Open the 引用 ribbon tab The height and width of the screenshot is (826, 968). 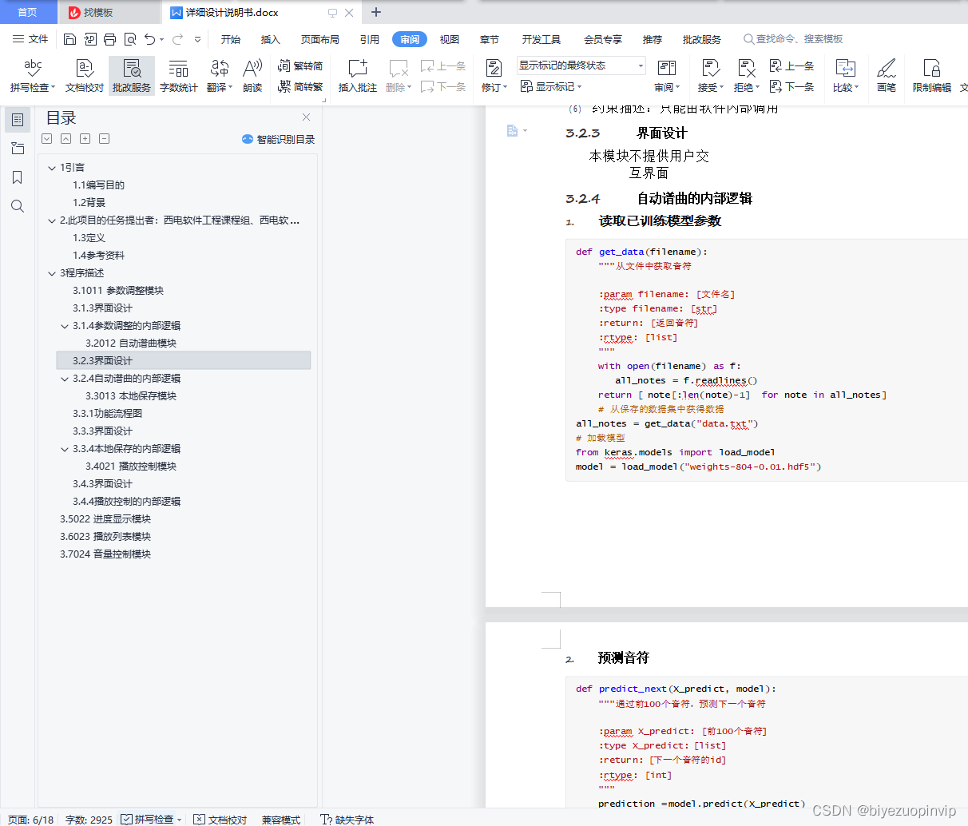[369, 39]
